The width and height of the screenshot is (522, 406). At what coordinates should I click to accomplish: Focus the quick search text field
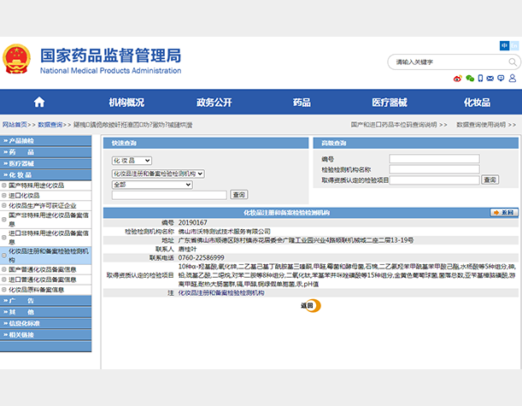[169, 195]
